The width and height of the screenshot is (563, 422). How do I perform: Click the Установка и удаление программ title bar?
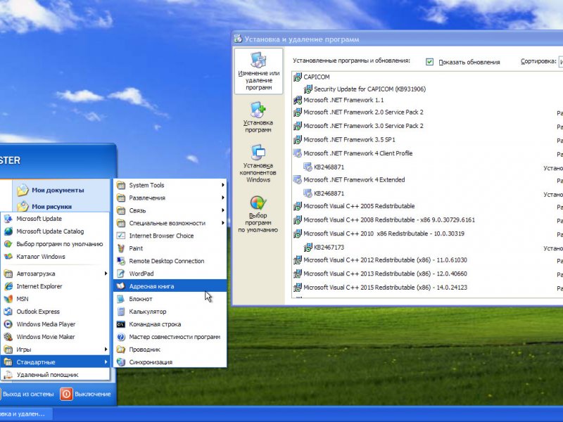point(398,39)
